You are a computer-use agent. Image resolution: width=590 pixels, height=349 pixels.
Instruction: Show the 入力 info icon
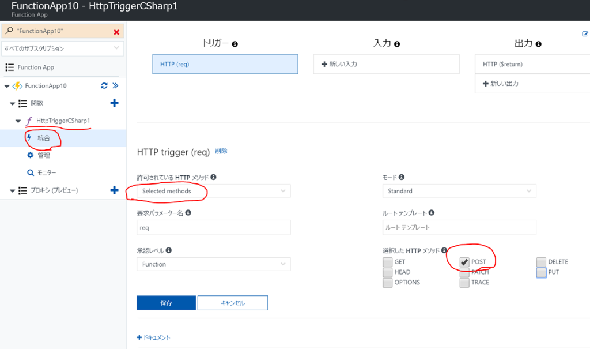pyautogui.click(x=397, y=44)
